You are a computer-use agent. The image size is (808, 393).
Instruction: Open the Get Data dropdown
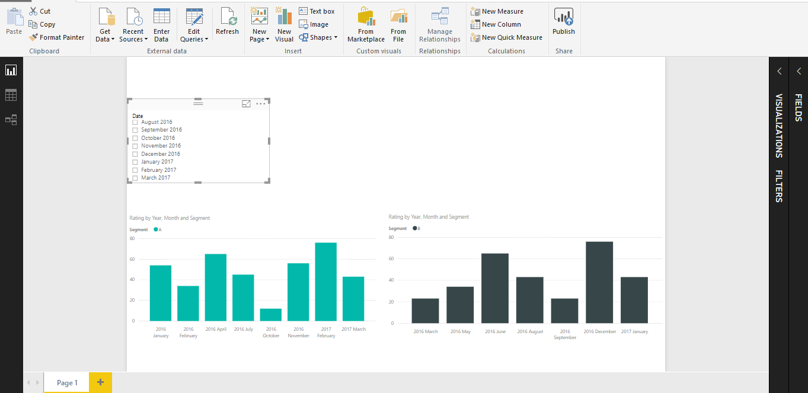105,25
